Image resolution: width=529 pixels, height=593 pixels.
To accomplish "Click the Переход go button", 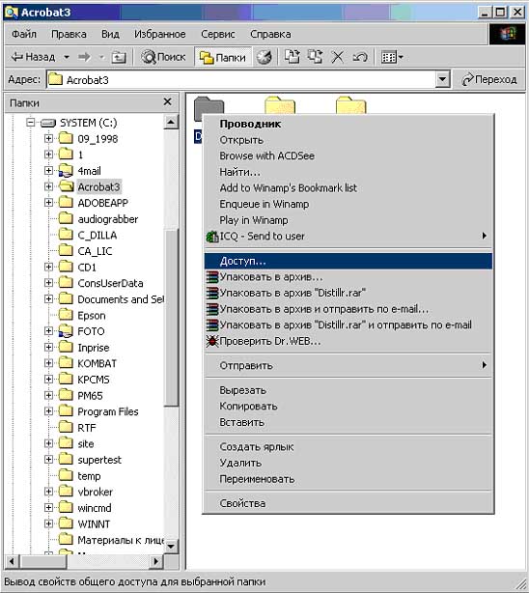I will click(x=489, y=79).
